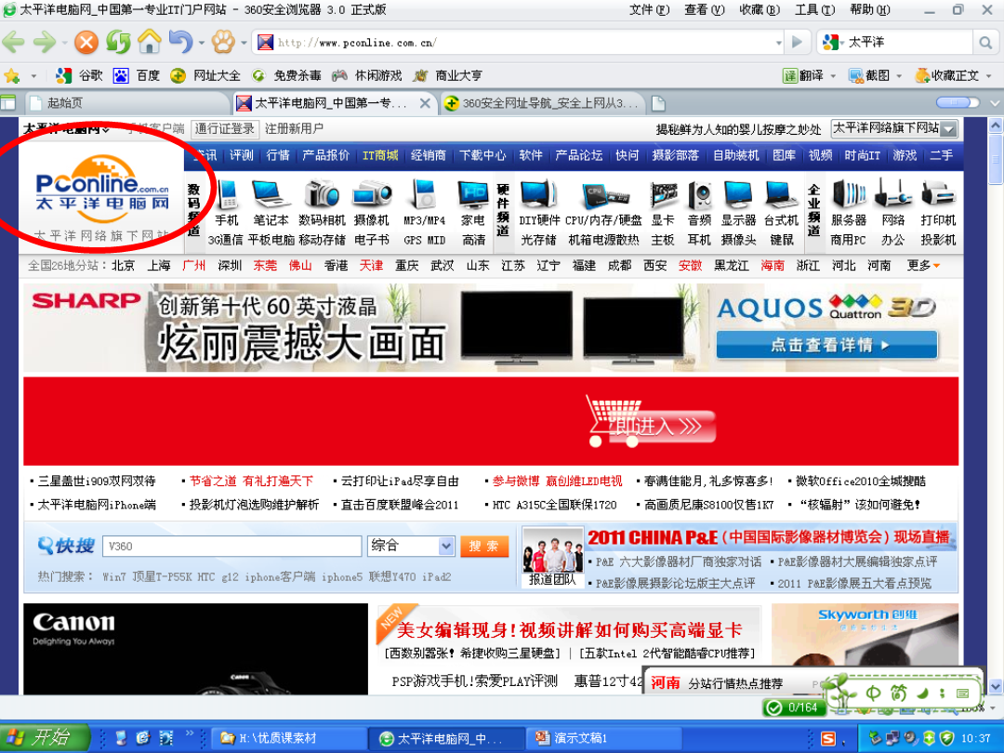Click the magnifier icon in the browser search box
Viewport: 1004px width, 753px height.
pyautogui.click(x=984, y=43)
